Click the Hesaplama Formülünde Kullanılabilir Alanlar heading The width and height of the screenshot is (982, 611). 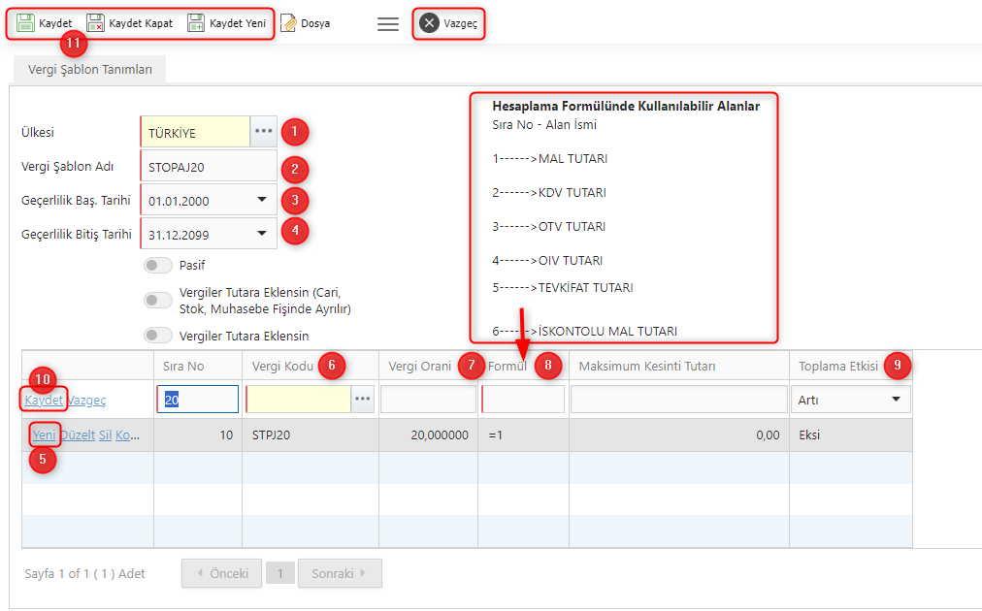pos(626,107)
